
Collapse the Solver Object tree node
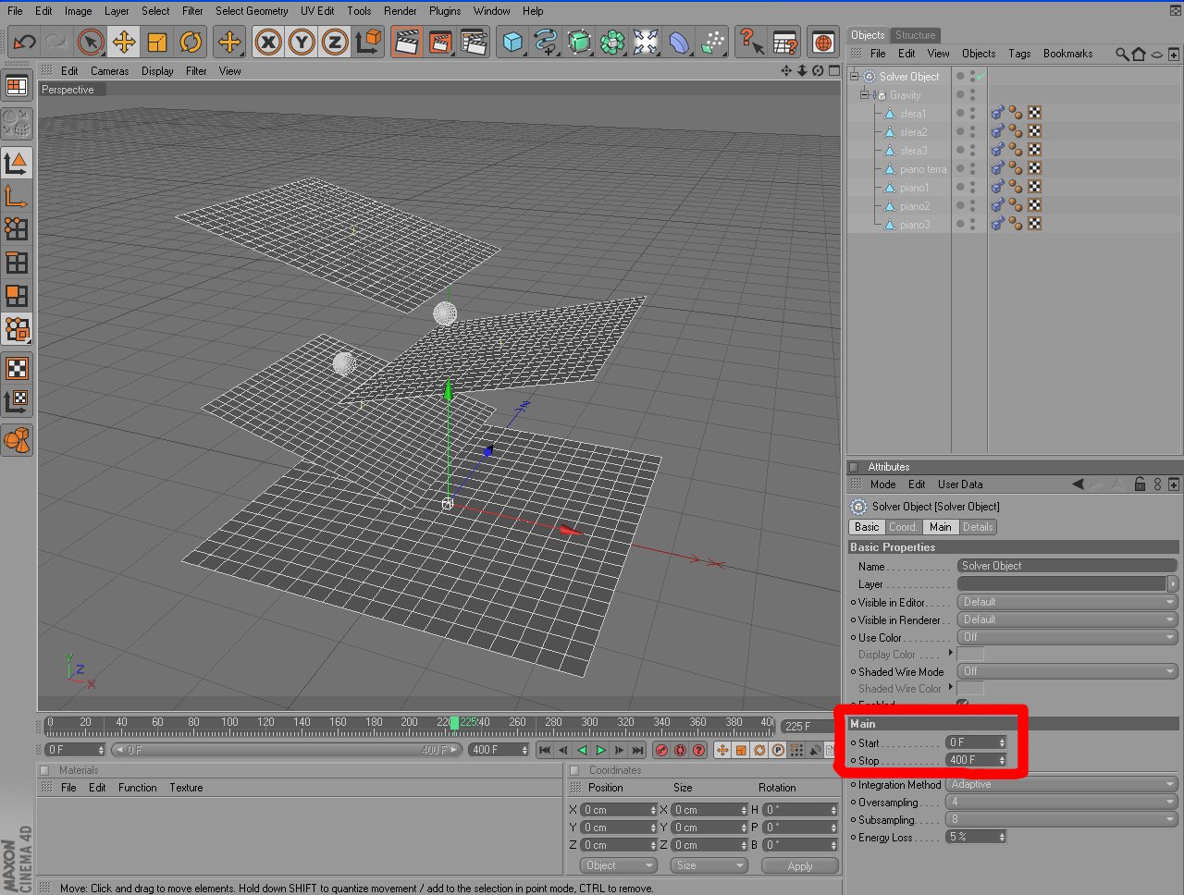click(855, 76)
